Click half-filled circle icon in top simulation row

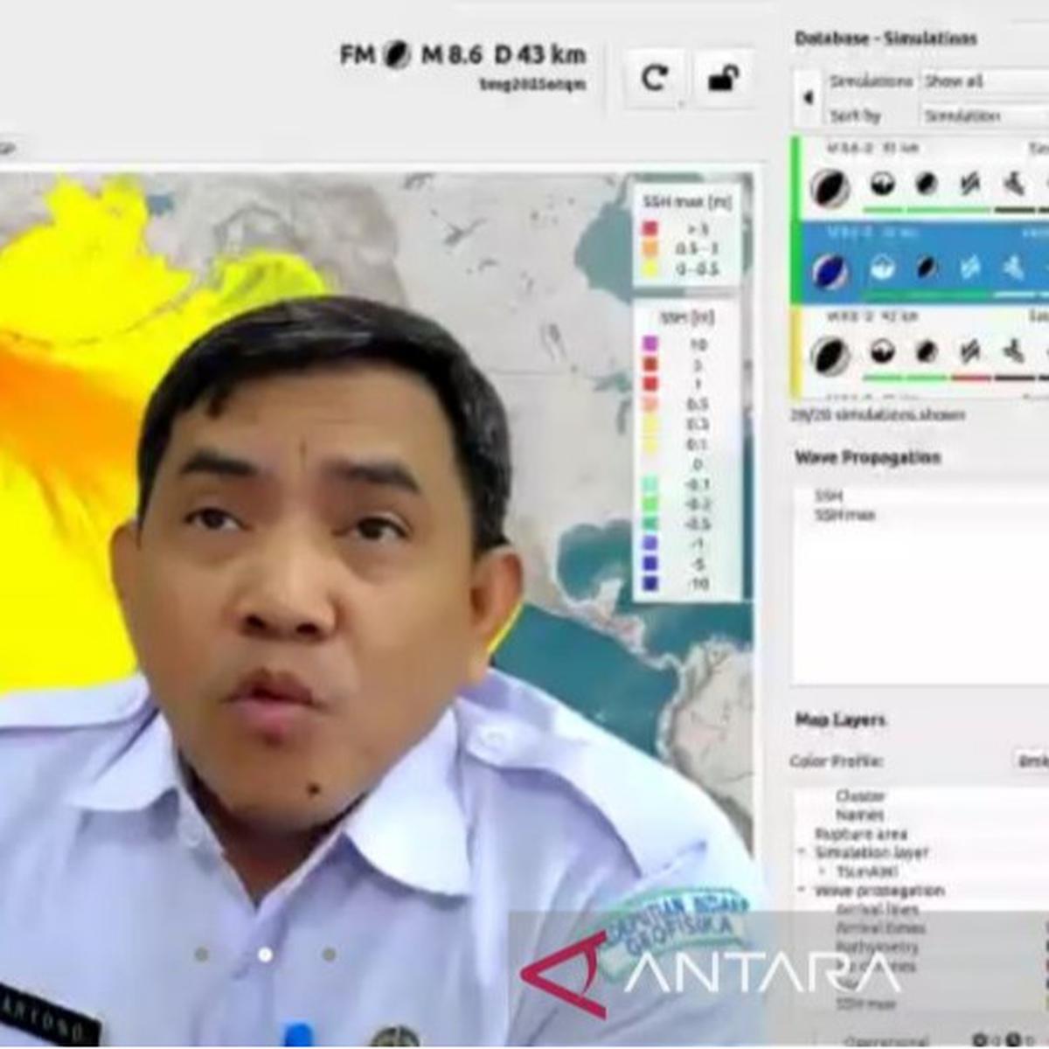883,184
